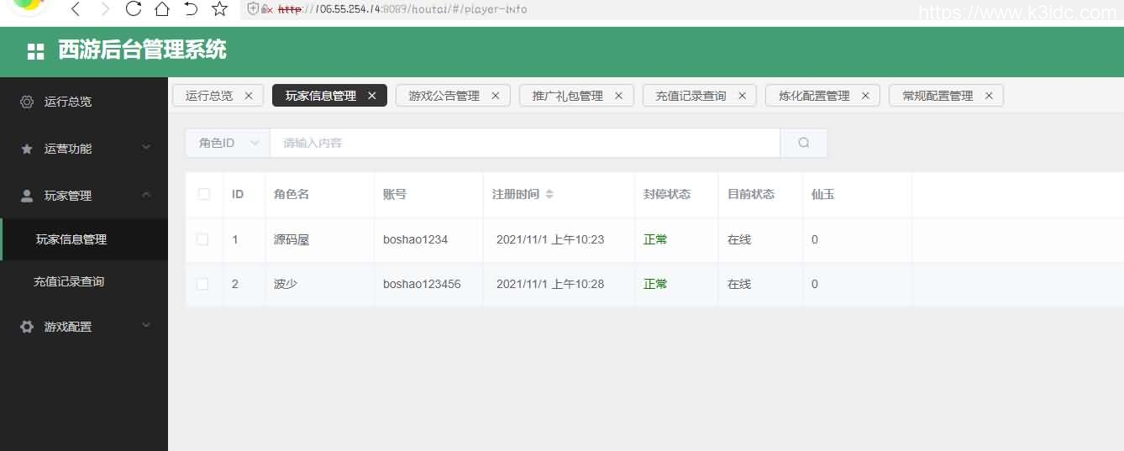
Task: Click the shield security icon in address bar
Action: pos(253,9)
